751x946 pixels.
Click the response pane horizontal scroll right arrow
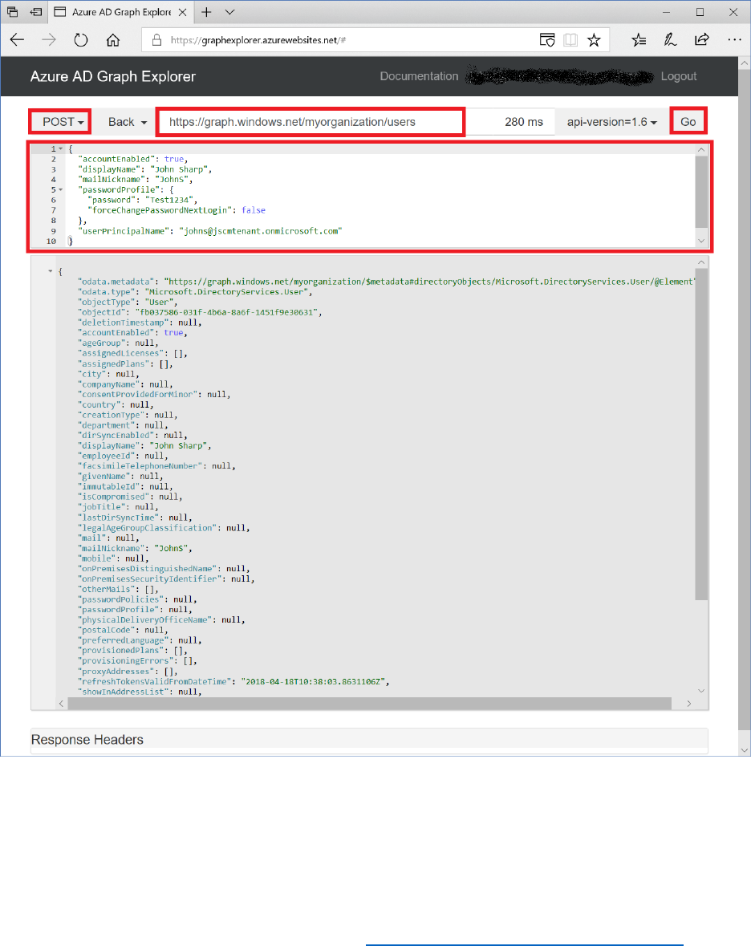click(689, 704)
